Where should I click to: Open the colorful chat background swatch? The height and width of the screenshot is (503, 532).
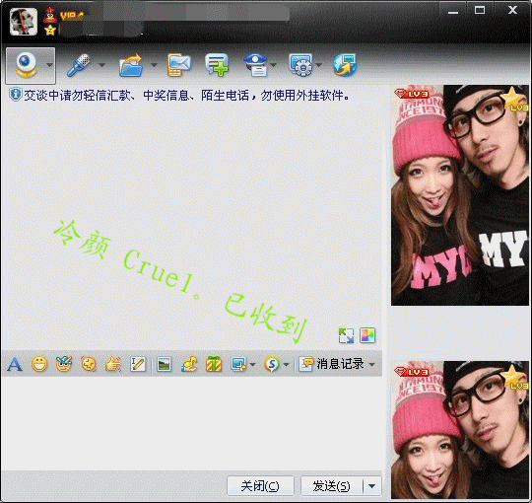[367, 335]
